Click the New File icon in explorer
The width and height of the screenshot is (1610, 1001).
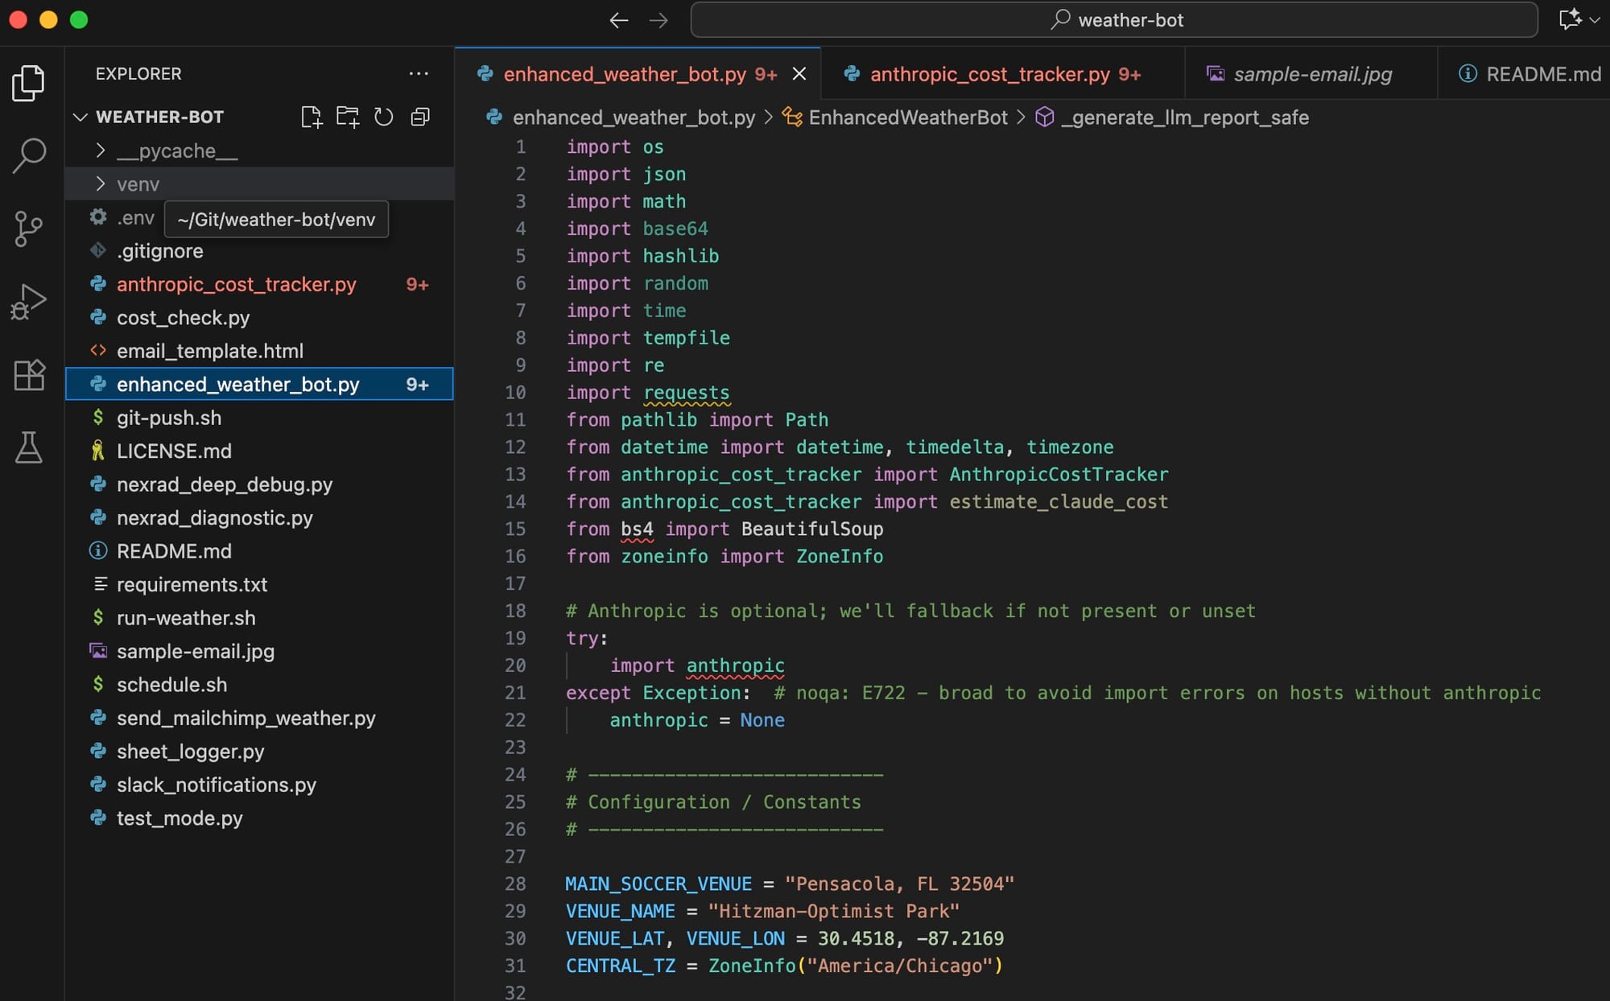311,117
